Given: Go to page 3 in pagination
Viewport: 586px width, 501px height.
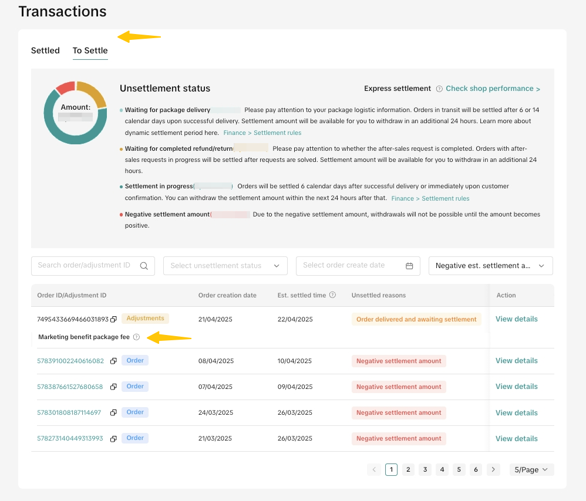Looking at the screenshot, I should coord(425,469).
